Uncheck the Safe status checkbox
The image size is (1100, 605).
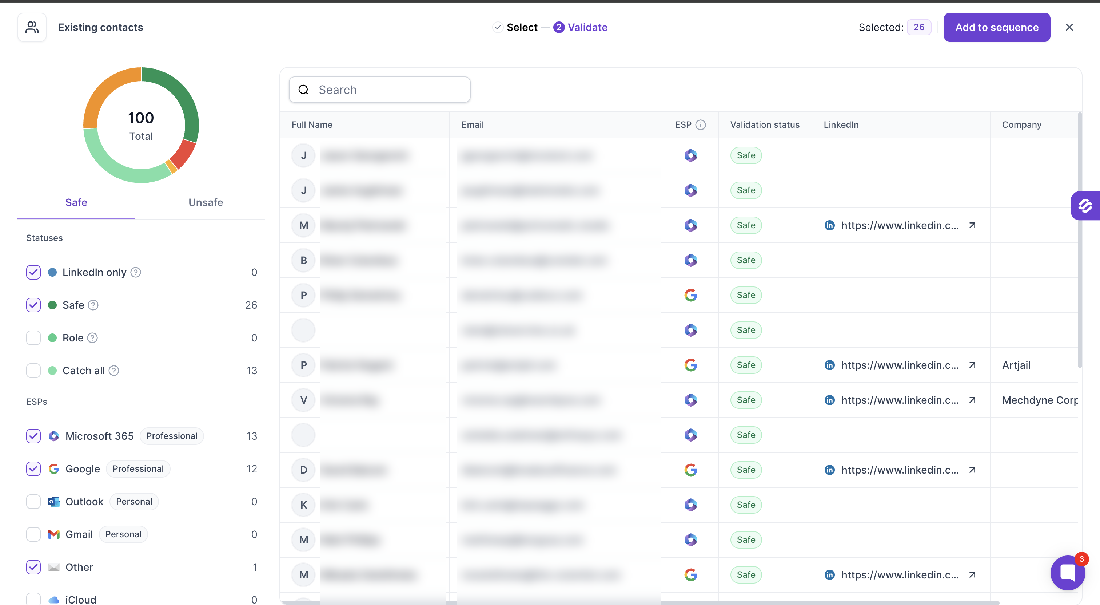point(33,305)
